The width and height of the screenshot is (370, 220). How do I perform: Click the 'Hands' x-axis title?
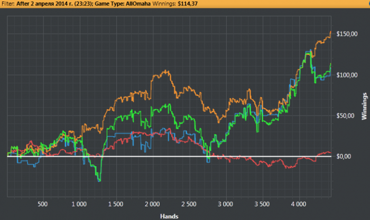tap(169, 216)
